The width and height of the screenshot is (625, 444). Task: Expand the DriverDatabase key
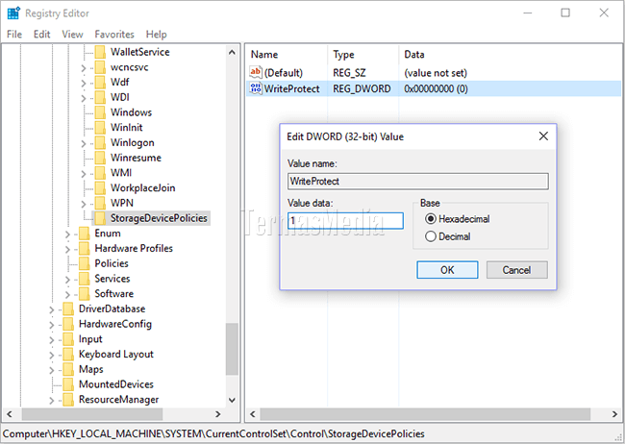51,310
